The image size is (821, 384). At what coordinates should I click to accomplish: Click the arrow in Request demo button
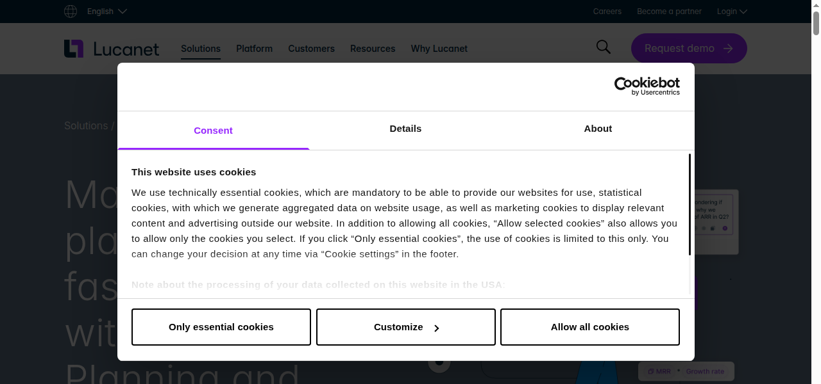pos(728,49)
